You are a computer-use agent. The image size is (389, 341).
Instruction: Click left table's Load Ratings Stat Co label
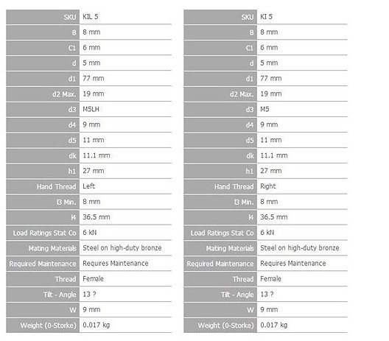click(x=45, y=233)
